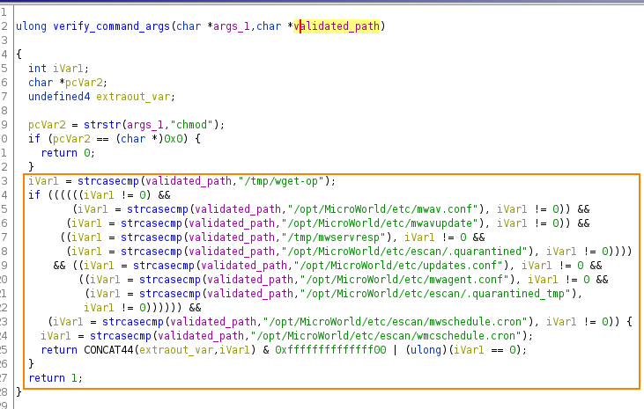Click pcVar2 in the null-check if condition
The width and height of the screenshot is (644, 409).
click(x=71, y=139)
